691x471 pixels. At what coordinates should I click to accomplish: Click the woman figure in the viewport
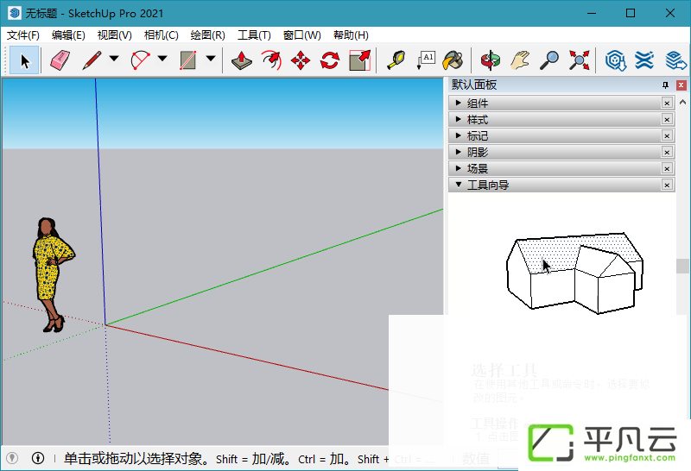coord(52,273)
